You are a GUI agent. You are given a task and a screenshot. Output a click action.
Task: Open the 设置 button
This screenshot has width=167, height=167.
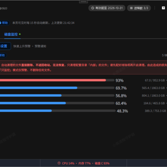(5, 46)
